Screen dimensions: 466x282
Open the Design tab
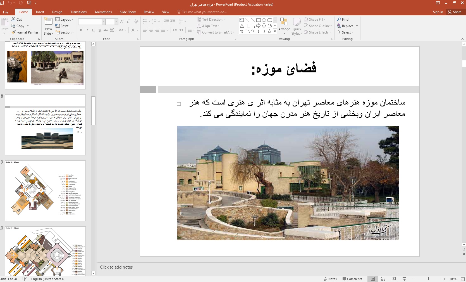tap(57, 12)
